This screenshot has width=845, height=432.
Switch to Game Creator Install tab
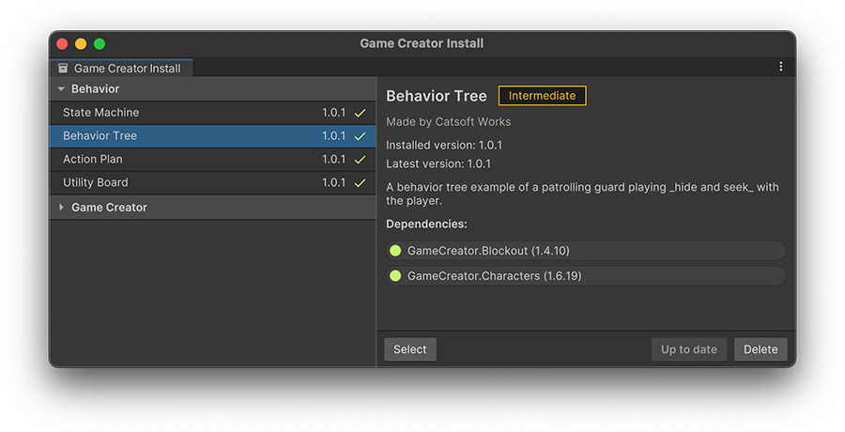(121, 68)
